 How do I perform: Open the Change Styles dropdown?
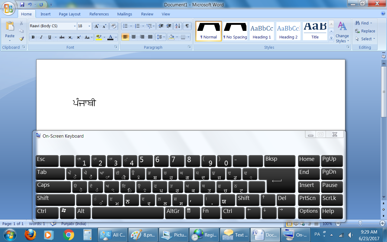coord(342,31)
